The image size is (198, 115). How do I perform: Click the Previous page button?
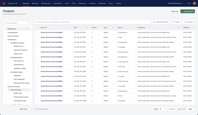pyautogui.click(x=172, y=109)
